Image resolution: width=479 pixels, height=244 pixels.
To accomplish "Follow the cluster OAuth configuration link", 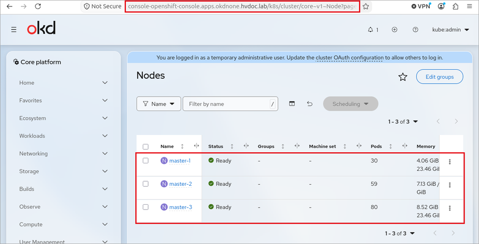I will pos(349,57).
